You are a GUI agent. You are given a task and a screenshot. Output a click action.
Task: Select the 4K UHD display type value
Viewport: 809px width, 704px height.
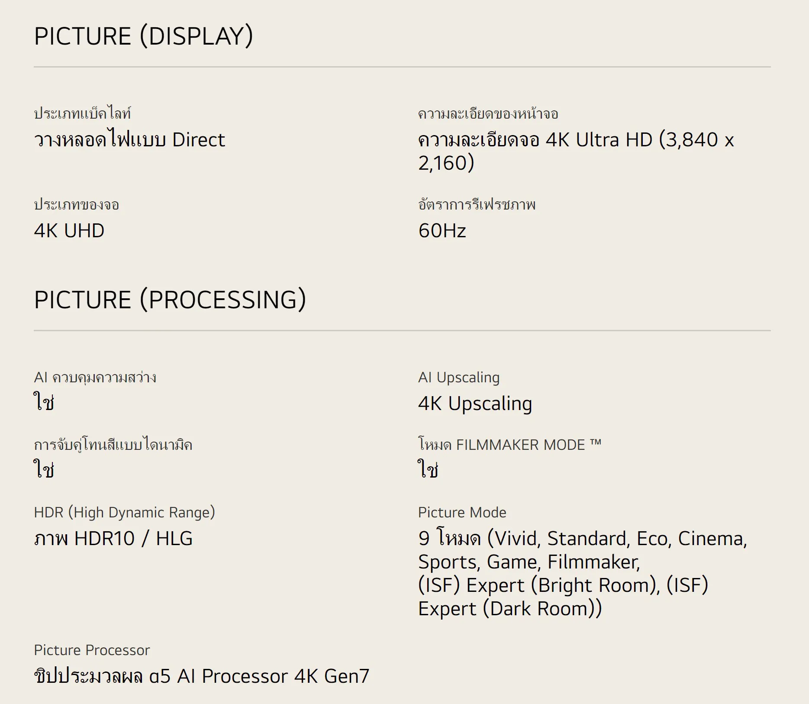[x=69, y=231]
